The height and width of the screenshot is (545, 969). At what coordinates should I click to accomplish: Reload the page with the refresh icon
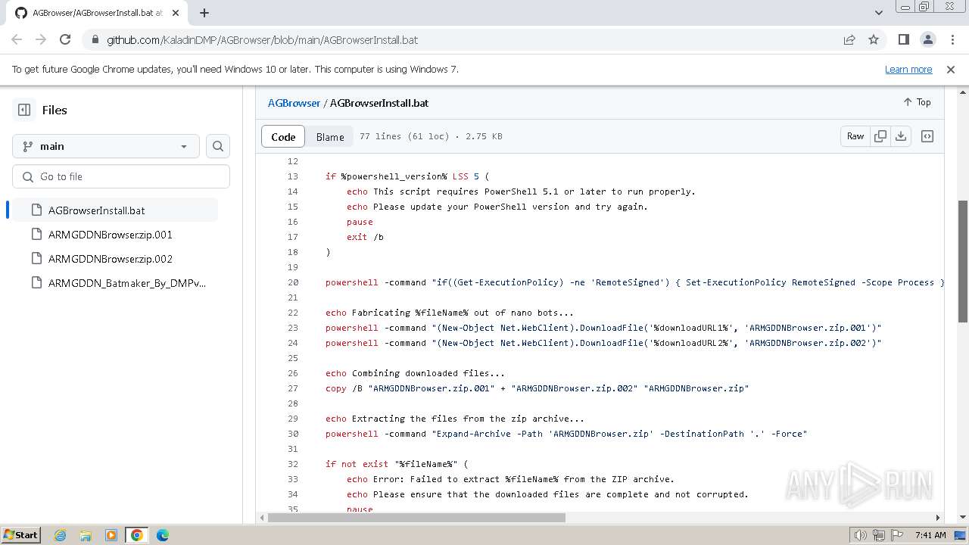tap(65, 39)
